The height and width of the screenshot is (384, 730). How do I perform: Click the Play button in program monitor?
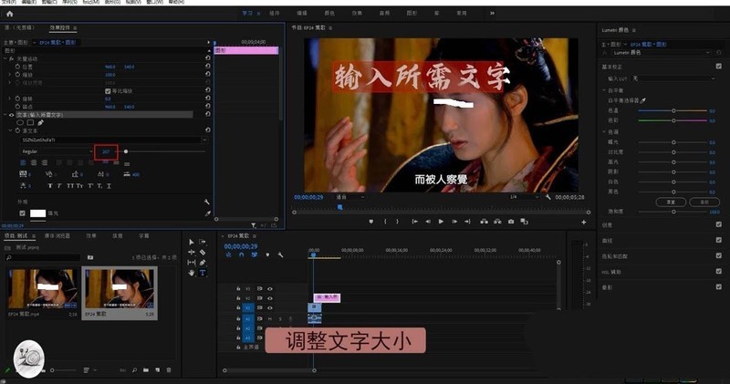click(x=441, y=222)
